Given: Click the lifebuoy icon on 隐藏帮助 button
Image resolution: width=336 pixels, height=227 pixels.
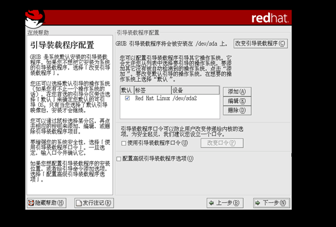Looking at the screenshot, I should (32, 203).
